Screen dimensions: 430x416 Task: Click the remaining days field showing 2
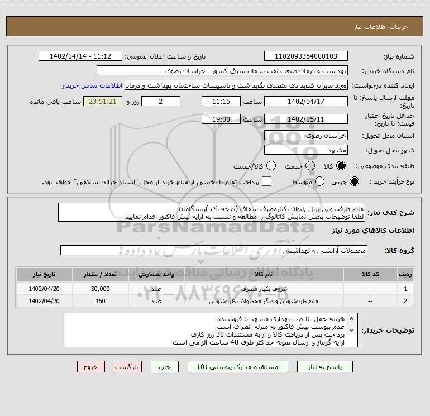pos(161,102)
